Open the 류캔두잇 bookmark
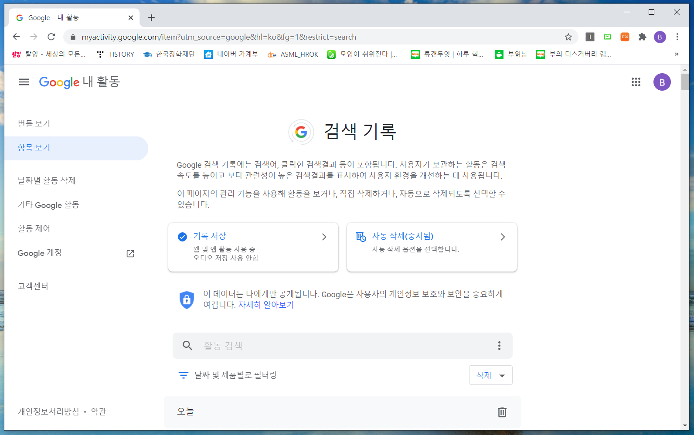 tap(447, 54)
